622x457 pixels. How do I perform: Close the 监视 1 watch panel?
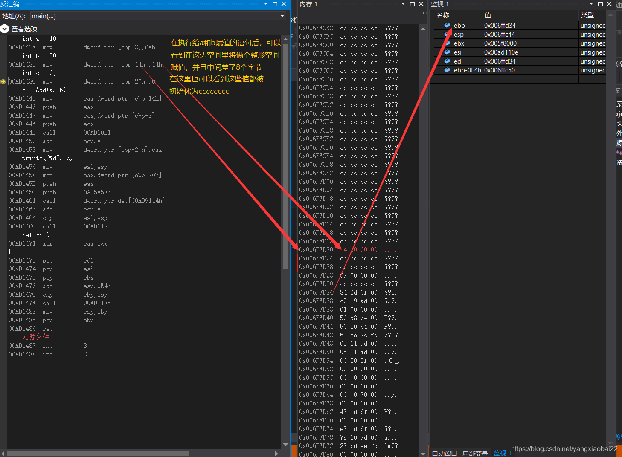point(609,4)
